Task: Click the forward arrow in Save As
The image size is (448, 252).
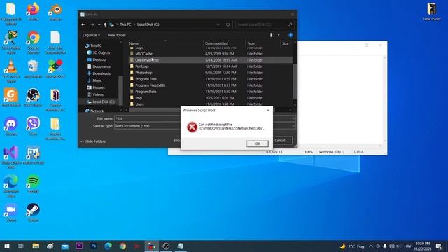Action: pyautogui.click(x=92, y=24)
